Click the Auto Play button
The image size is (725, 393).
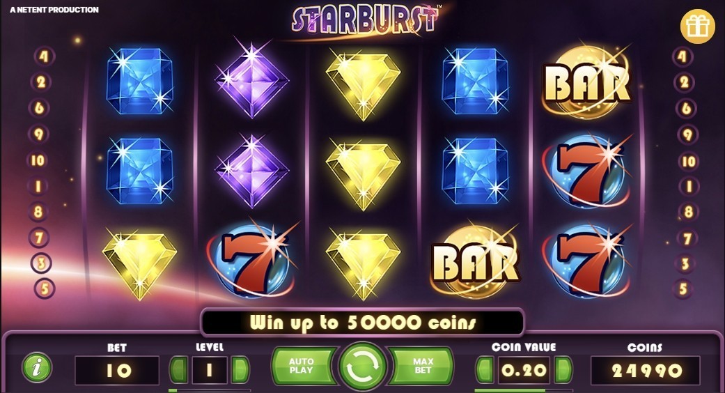[302, 367]
